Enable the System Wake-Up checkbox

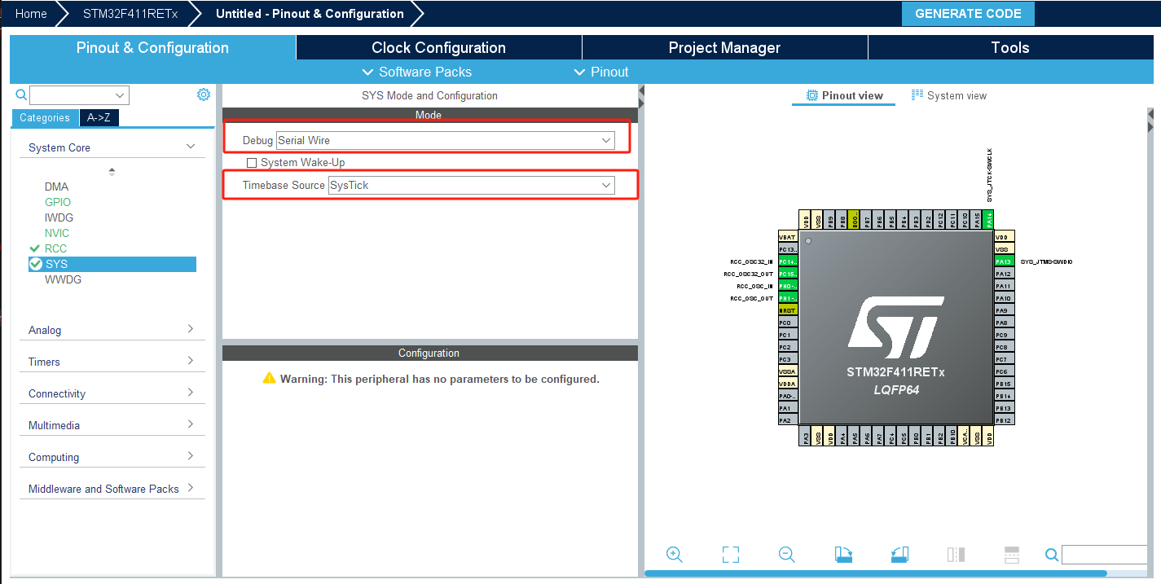coord(252,163)
